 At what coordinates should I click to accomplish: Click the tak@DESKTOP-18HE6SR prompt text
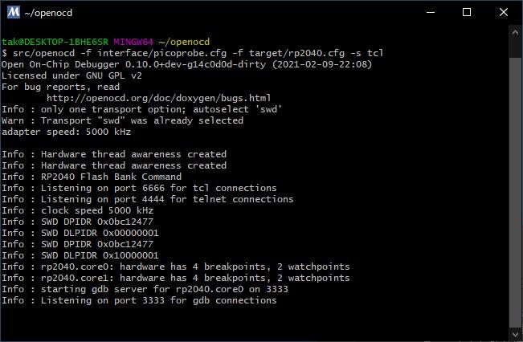point(54,42)
